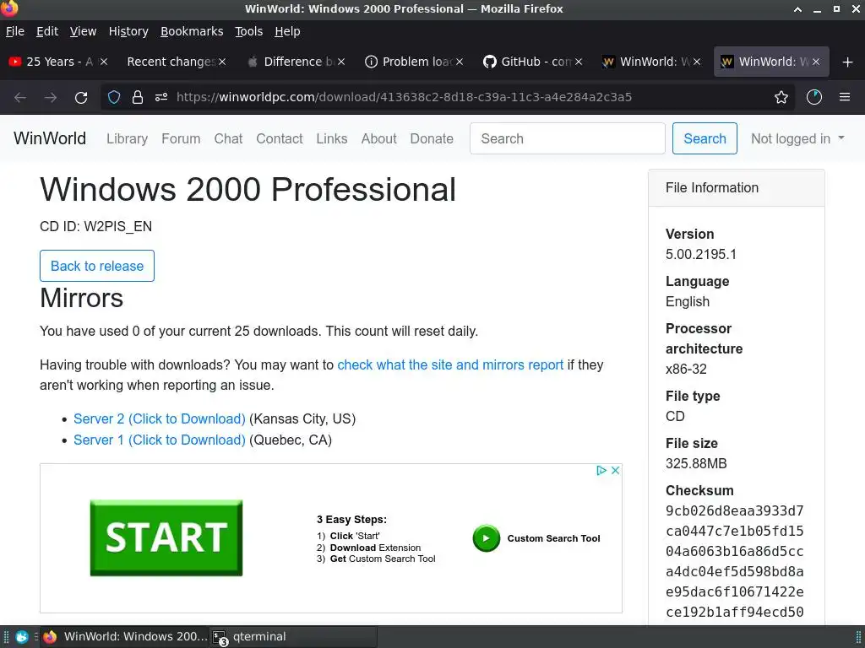
Task: Open the Tools menu
Action: click(249, 31)
